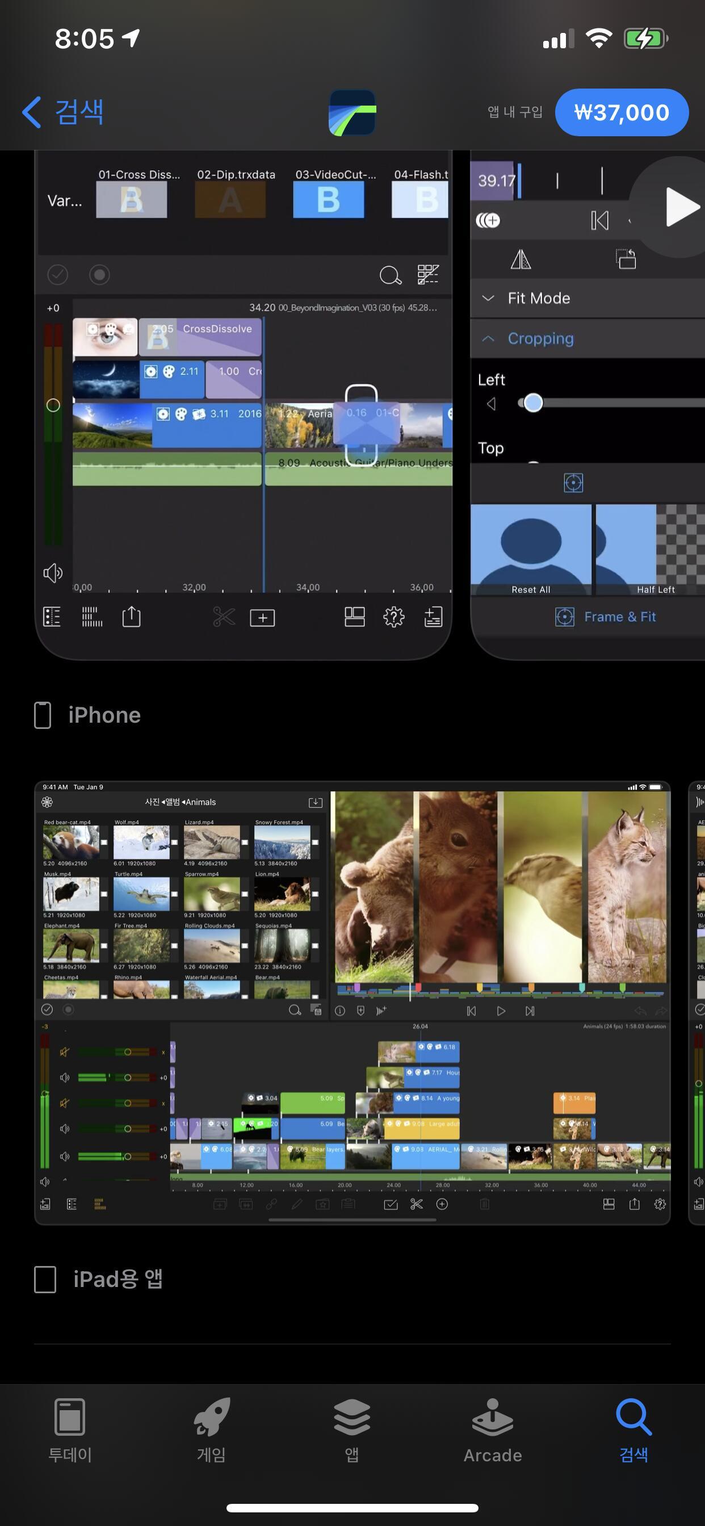Tap the speaker volume icon beside timeline

pyautogui.click(x=53, y=573)
